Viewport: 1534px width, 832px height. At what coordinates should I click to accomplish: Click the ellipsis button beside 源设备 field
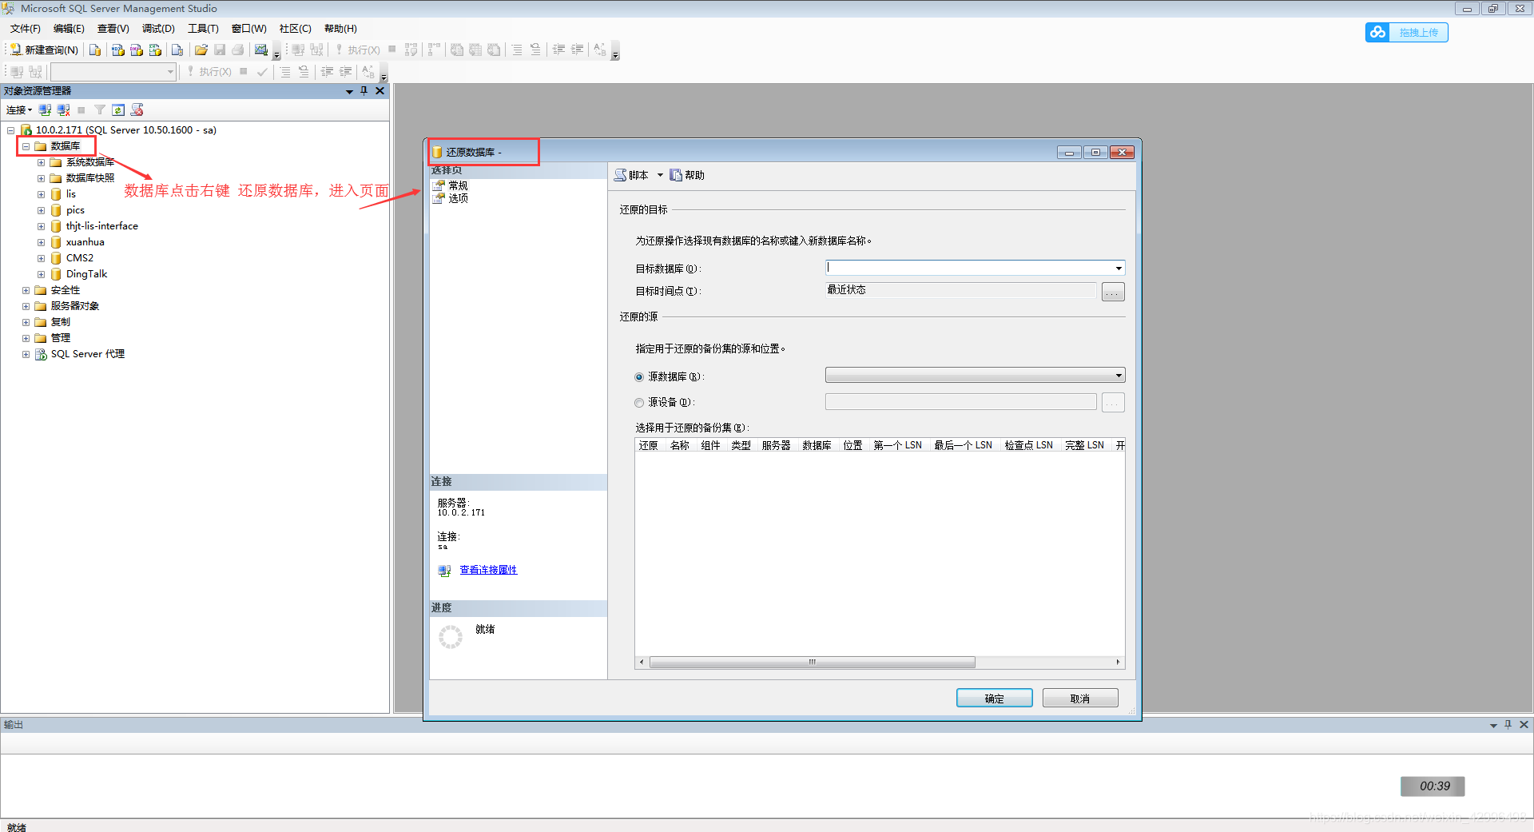[x=1113, y=403]
